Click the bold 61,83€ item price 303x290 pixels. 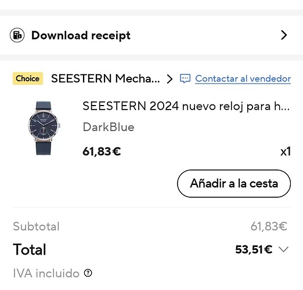[x=102, y=151]
